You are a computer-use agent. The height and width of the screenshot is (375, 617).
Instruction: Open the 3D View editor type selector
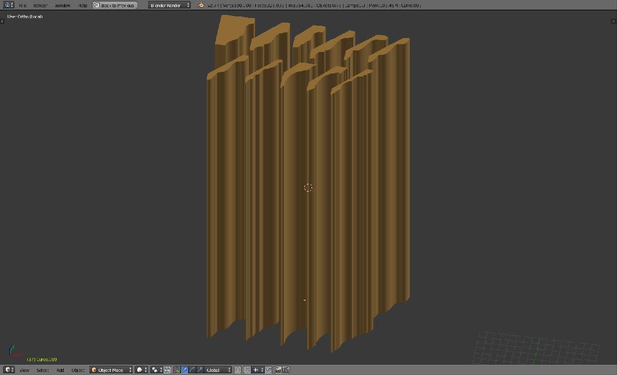(x=8, y=370)
